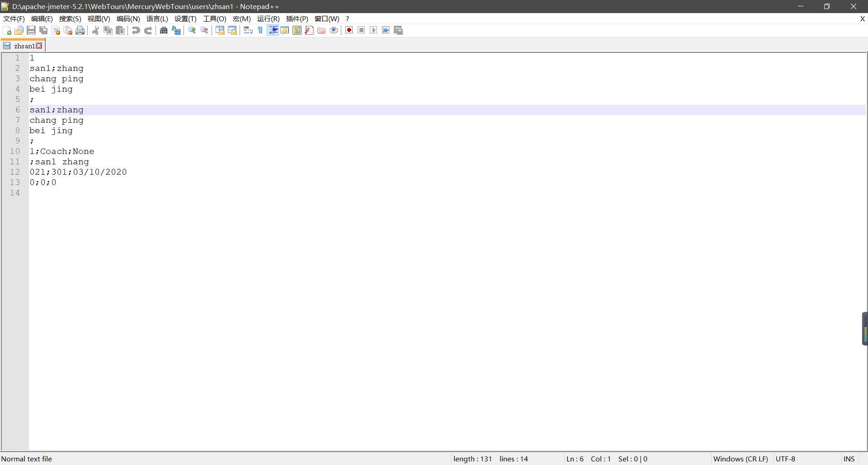The width and height of the screenshot is (868, 465).
Task: Open the 编辑(E) menu
Action: pos(42,19)
